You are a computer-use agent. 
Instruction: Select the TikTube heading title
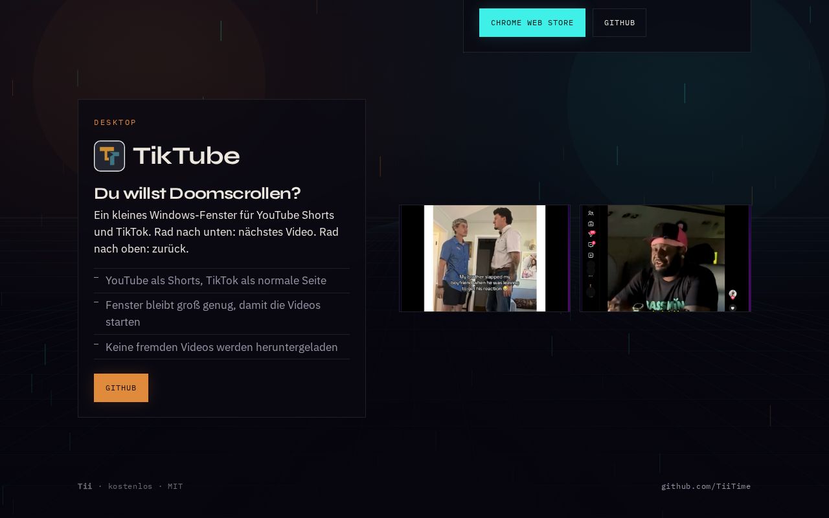click(187, 156)
